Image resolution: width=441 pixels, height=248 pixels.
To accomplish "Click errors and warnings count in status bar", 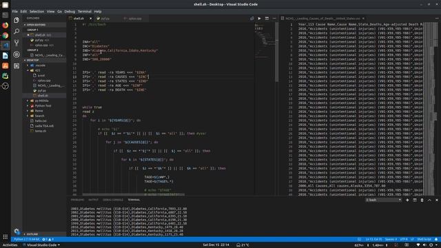I will 48,239.
